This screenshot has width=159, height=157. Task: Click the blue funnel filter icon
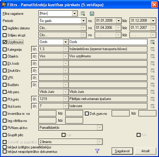(97, 151)
